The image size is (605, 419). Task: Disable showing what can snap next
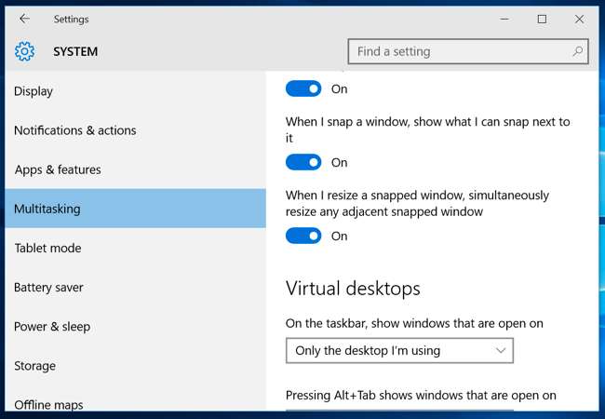[x=303, y=163]
